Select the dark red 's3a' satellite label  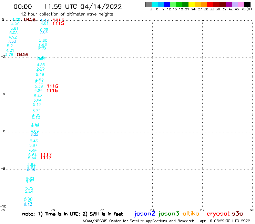pos(237,214)
